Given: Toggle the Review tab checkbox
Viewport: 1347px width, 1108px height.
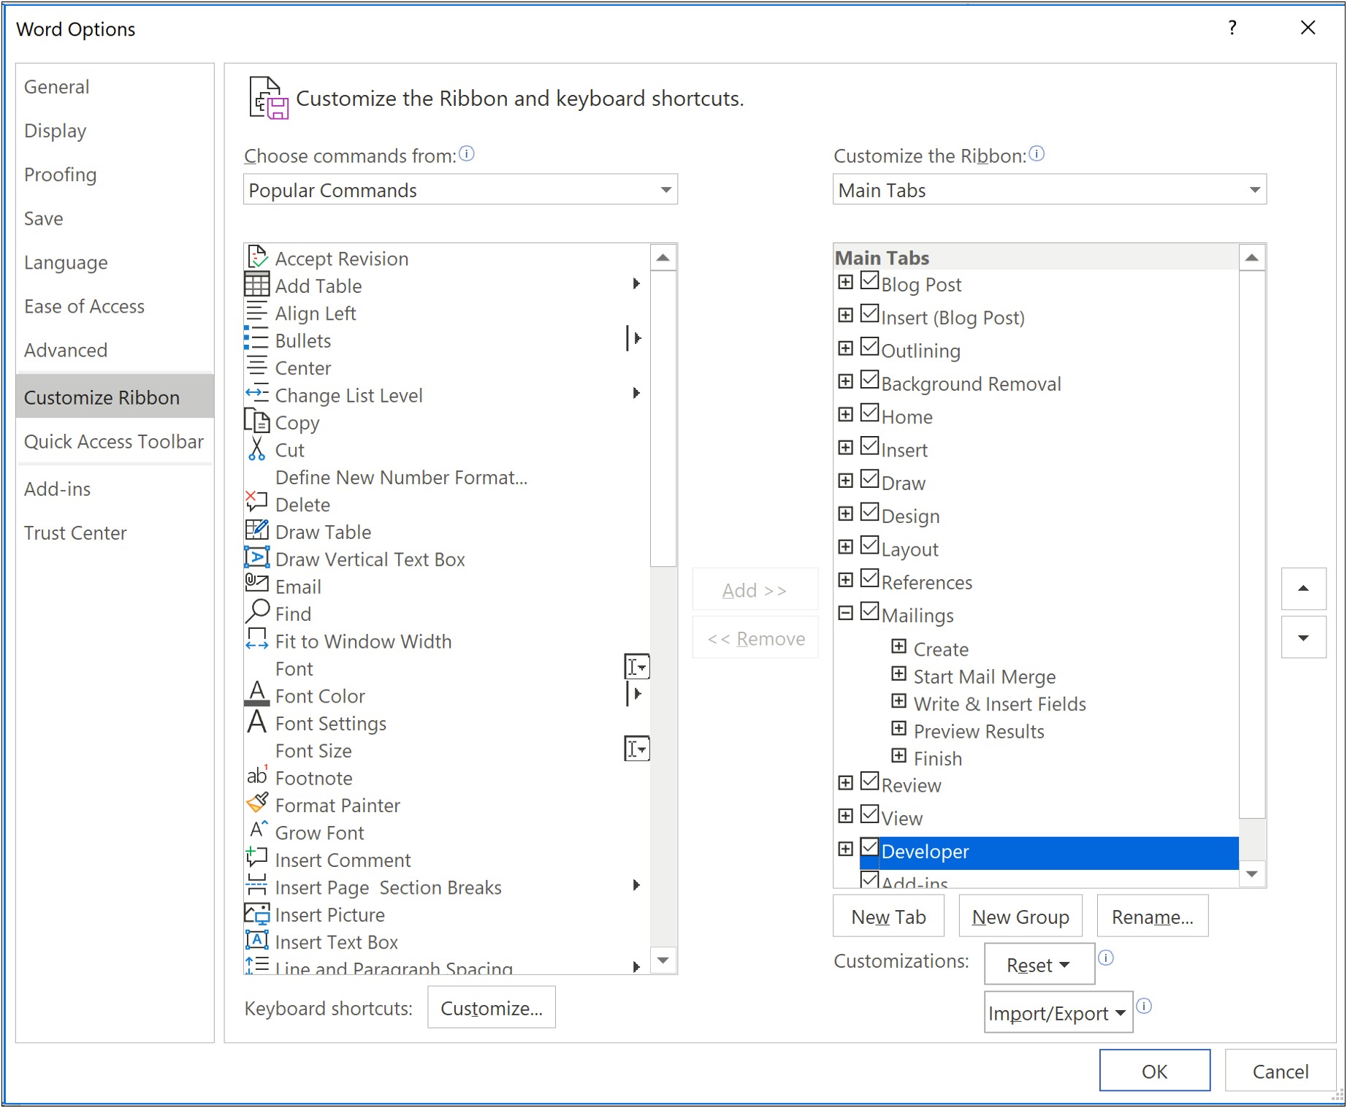Looking at the screenshot, I should 870,782.
